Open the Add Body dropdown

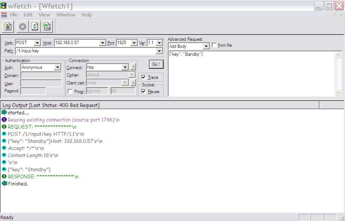pos(206,46)
